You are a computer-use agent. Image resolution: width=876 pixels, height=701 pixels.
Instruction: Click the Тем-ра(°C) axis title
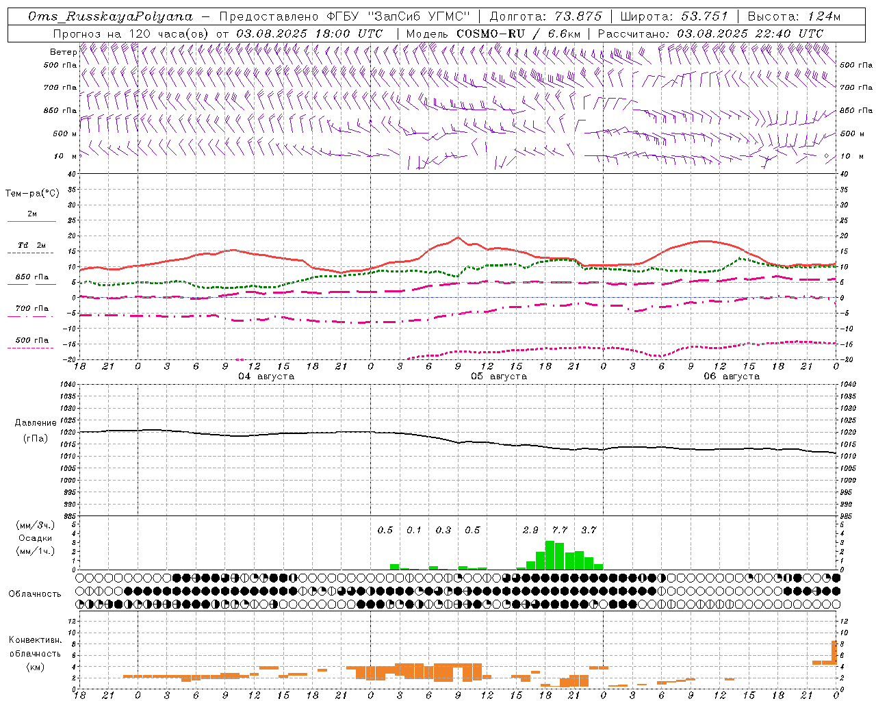click(32, 194)
